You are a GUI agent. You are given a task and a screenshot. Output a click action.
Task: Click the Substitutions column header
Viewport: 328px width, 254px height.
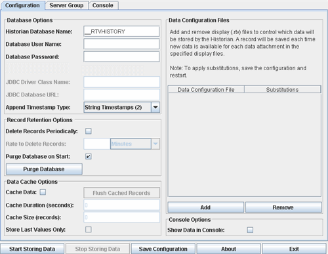[283, 90]
